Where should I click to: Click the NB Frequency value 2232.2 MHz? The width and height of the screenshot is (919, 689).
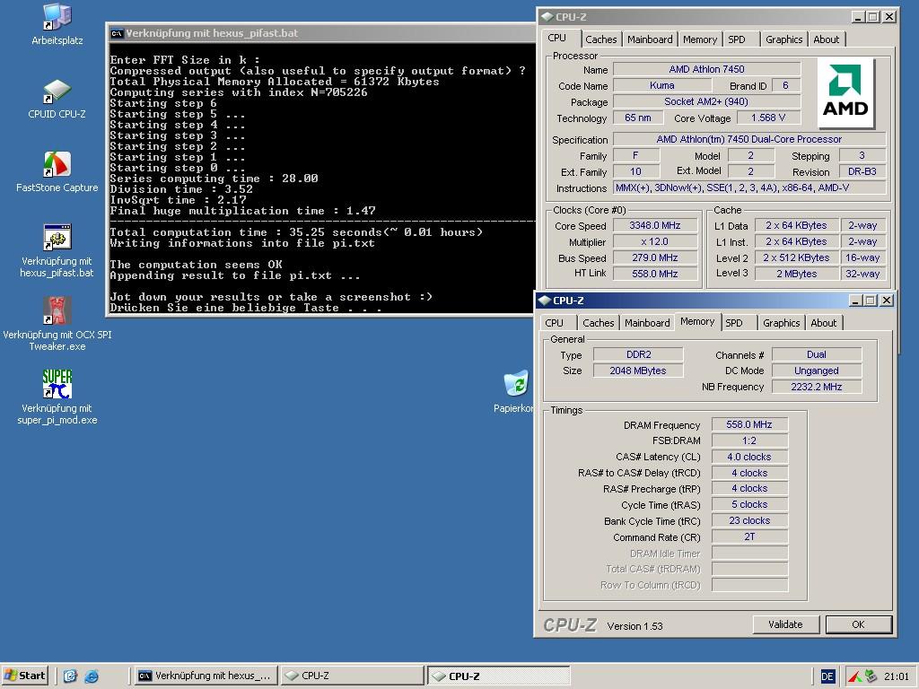(817, 387)
